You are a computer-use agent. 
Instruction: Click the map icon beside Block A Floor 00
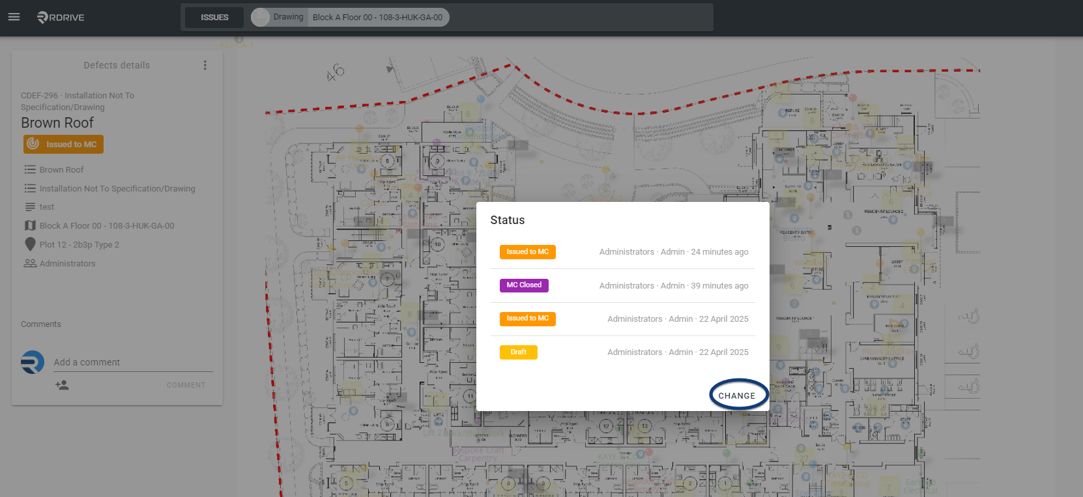click(30, 225)
